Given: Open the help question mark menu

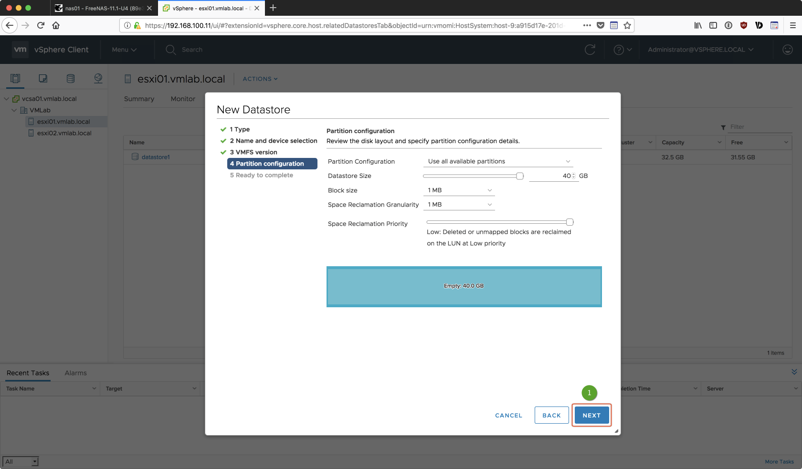Looking at the screenshot, I should 622,50.
